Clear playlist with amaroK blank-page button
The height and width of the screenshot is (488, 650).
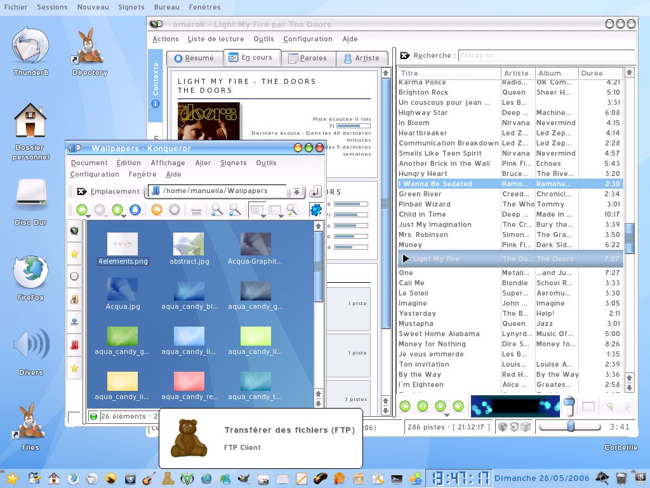coord(588,406)
